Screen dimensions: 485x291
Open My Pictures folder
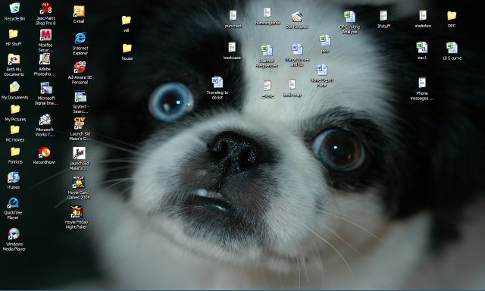[x=15, y=110]
